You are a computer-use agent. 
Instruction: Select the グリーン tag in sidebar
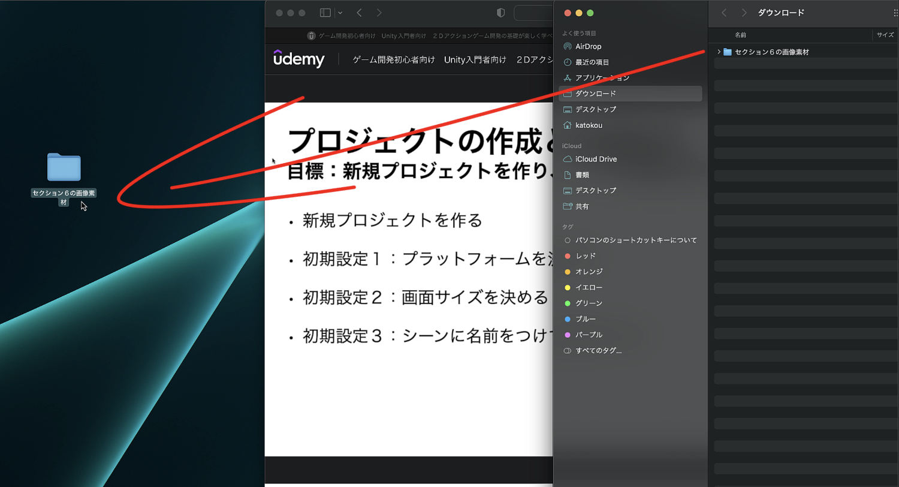click(630, 303)
